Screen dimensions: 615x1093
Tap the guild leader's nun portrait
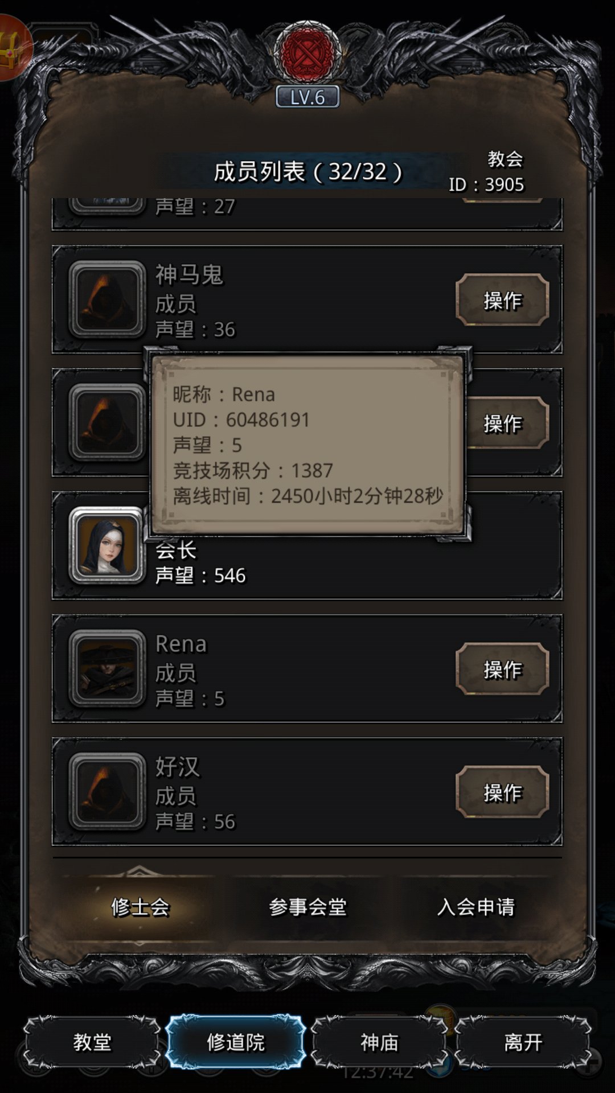click(107, 545)
